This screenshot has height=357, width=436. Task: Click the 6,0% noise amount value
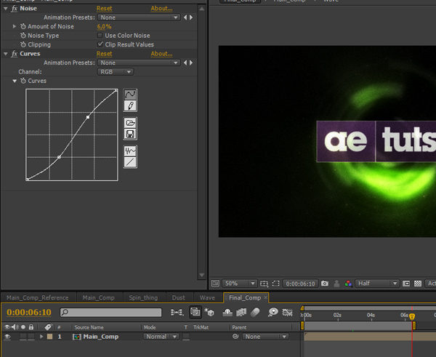(104, 26)
